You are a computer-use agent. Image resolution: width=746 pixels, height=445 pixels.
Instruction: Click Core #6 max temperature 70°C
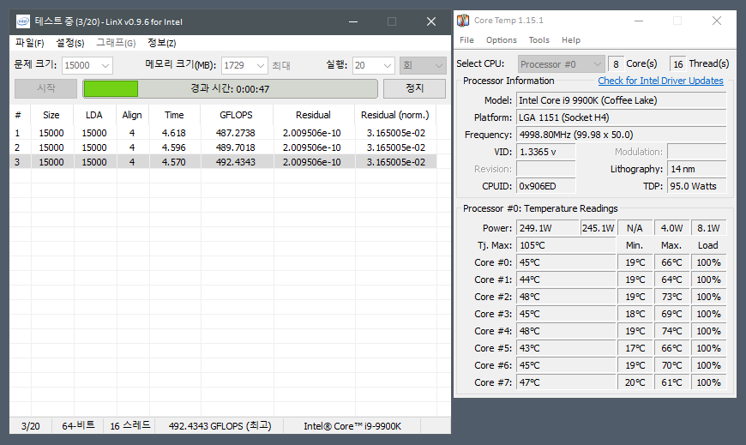point(671,365)
